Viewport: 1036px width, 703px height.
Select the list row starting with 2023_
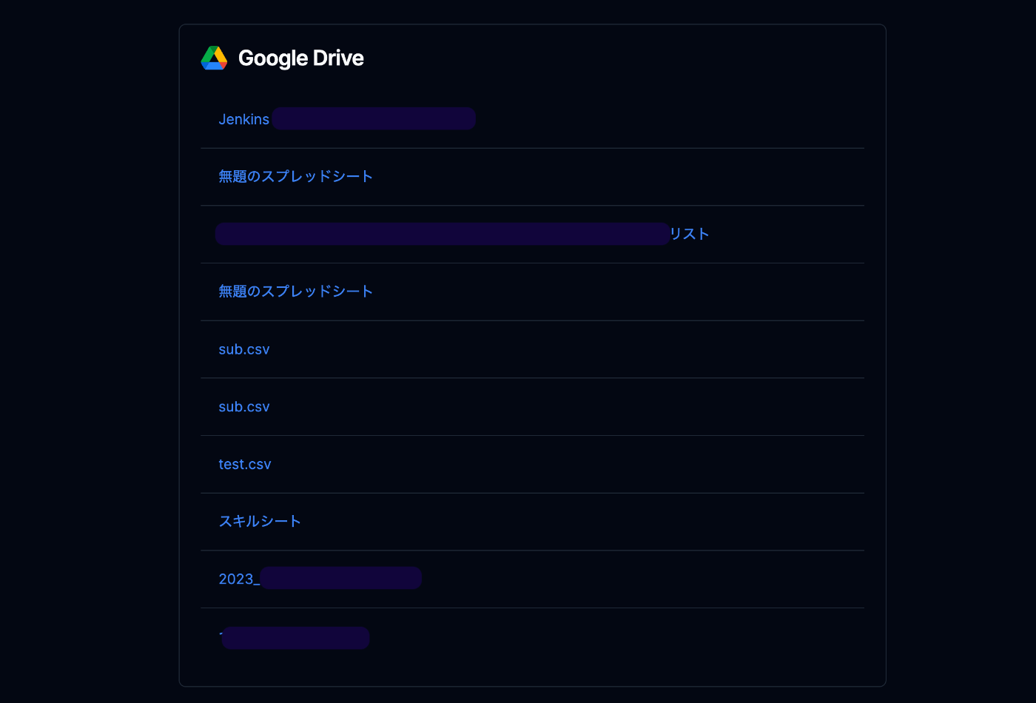(x=532, y=579)
